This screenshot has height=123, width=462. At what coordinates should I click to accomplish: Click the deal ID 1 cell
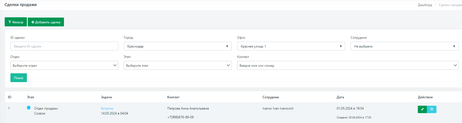(9, 108)
